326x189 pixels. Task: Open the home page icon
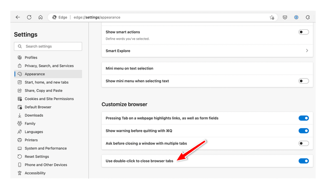click(x=40, y=17)
